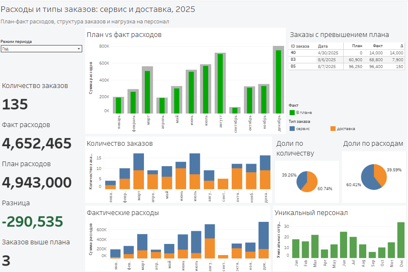
Task: Click the 39.59% pie label
Action: click(x=394, y=170)
